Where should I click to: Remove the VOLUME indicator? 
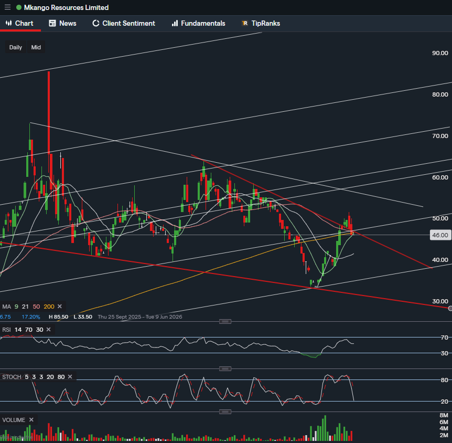pyautogui.click(x=31, y=419)
